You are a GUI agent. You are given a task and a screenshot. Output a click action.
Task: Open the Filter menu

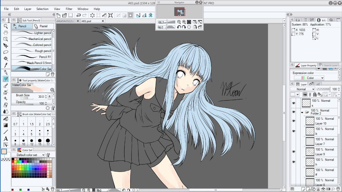[x=69, y=9]
